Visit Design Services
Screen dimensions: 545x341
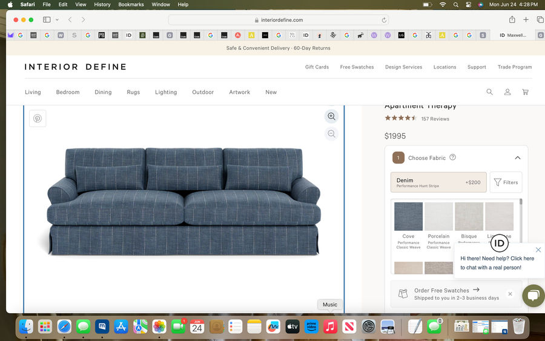[403, 67]
